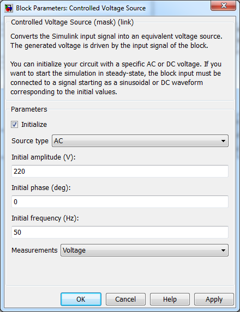This screenshot has width=240, height=312.
Task: Apply the parameter changes
Action: pyautogui.click(x=214, y=299)
